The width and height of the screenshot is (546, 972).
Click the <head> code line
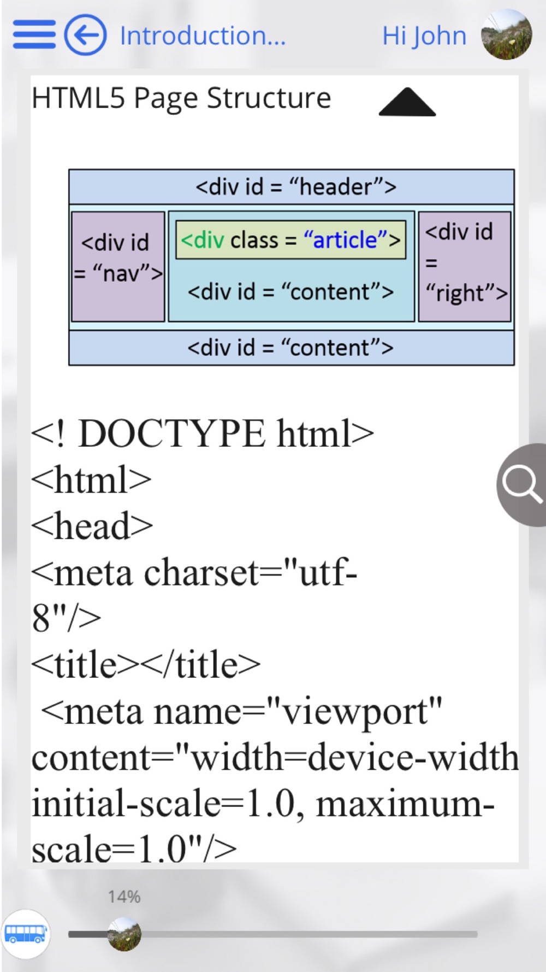click(92, 526)
